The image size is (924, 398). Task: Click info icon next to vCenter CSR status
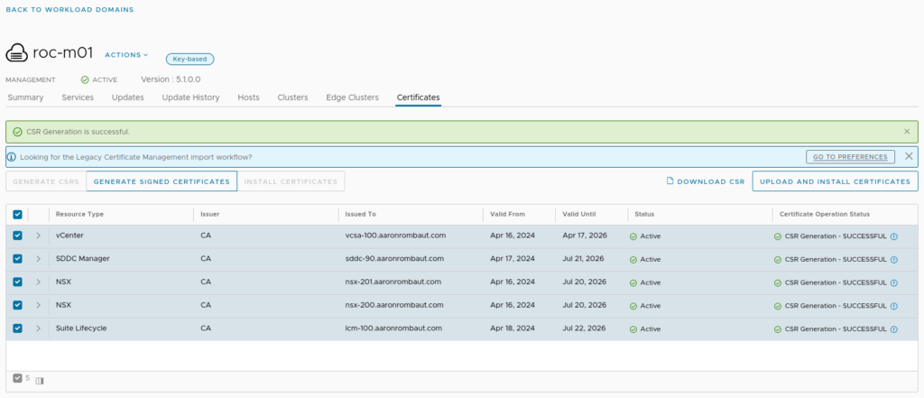pos(894,236)
